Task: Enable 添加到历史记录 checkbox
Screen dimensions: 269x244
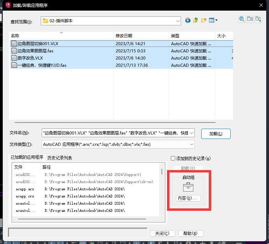Action: 173,158
